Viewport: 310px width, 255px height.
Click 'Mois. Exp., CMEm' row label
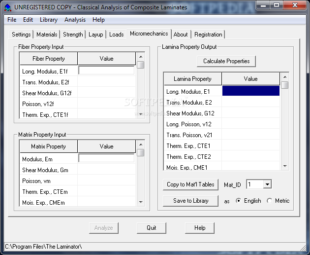(x=43, y=203)
